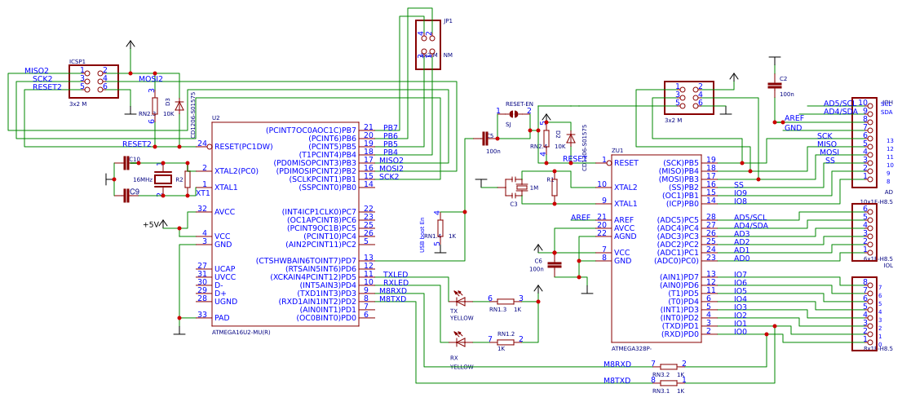Select the (ICP)PB0 pin label
The height and width of the screenshot is (402, 902).
[x=683, y=203]
